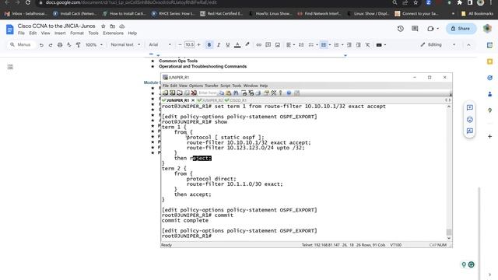Decrease the font size

pyautogui.click(x=180, y=45)
